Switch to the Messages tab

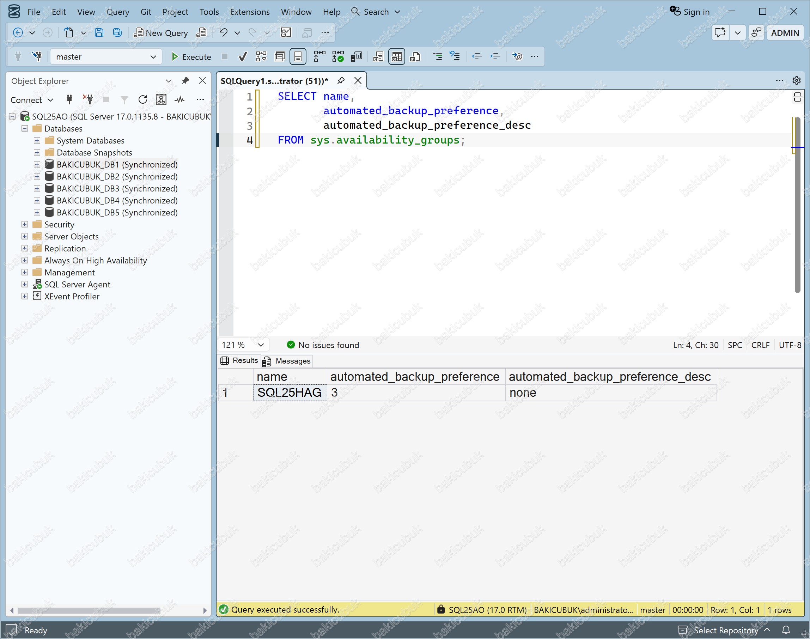click(287, 361)
